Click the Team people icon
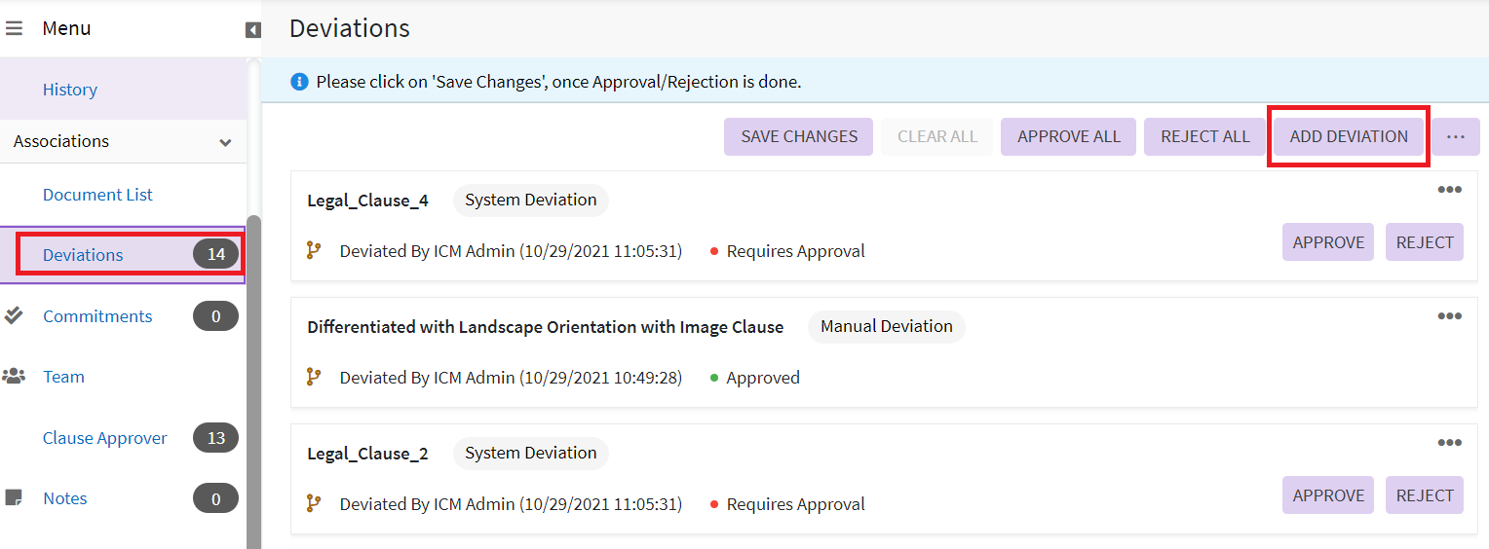Screen dimensions: 1489x549 pyautogui.click(x=14, y=377)
